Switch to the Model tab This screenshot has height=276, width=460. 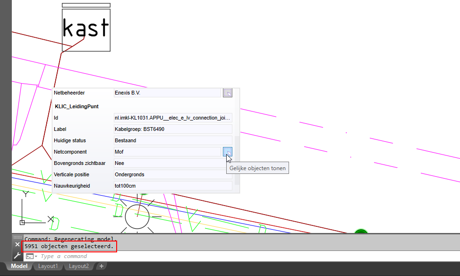(x=19, y=266)
